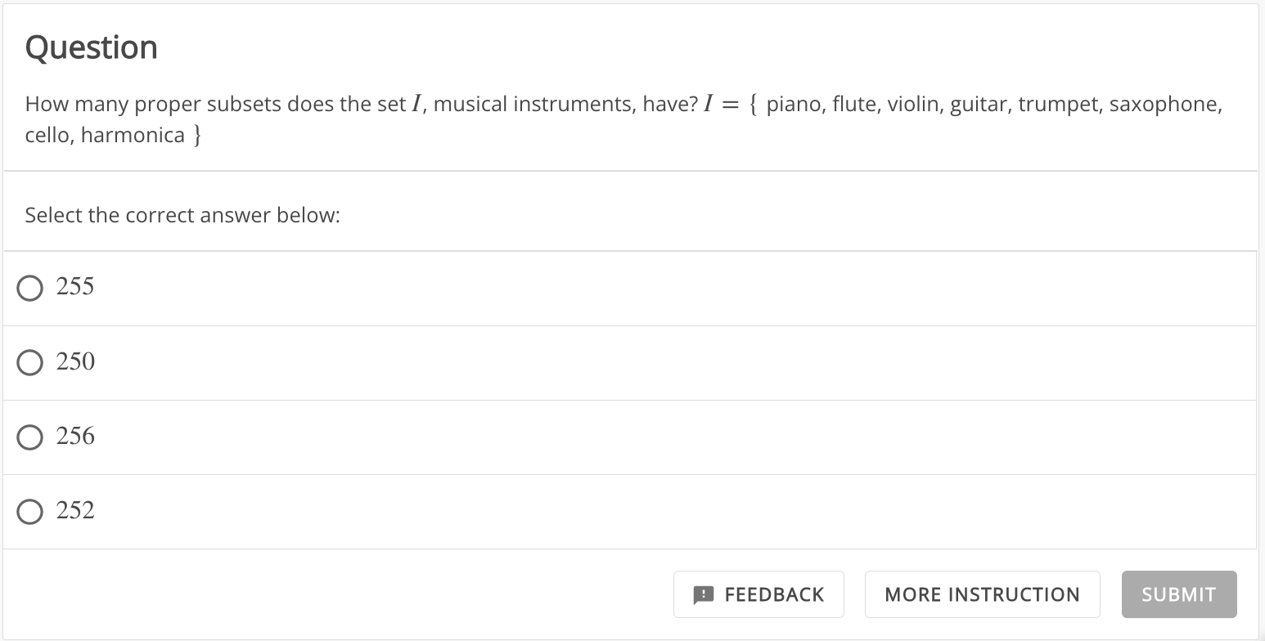Screen dimensions: 1265x641
Task: Click the "Question" heading
Action: [x=91, y=47]
